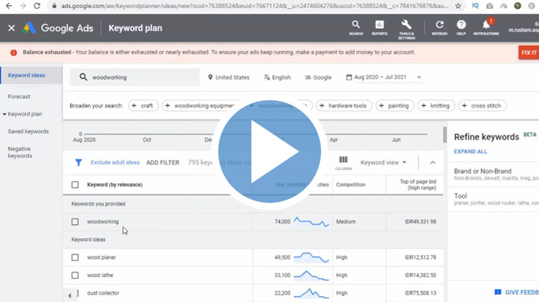This screenshot has width=539, height=302.
Task: Check the woodworking keyword checkbox
Action: [75, 222]
